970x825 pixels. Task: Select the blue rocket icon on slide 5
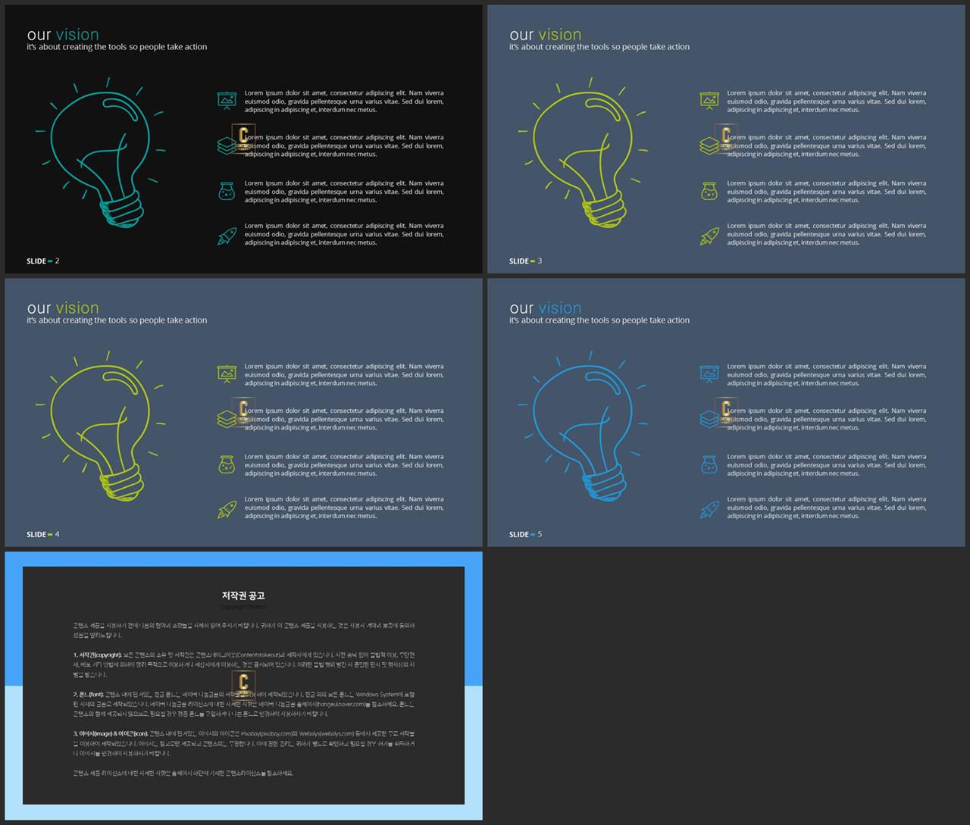point(709,510)
